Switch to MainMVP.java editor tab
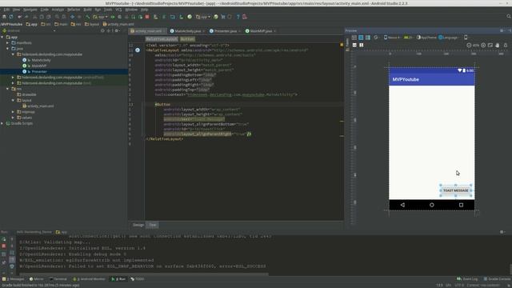 (x=261, y=31)
